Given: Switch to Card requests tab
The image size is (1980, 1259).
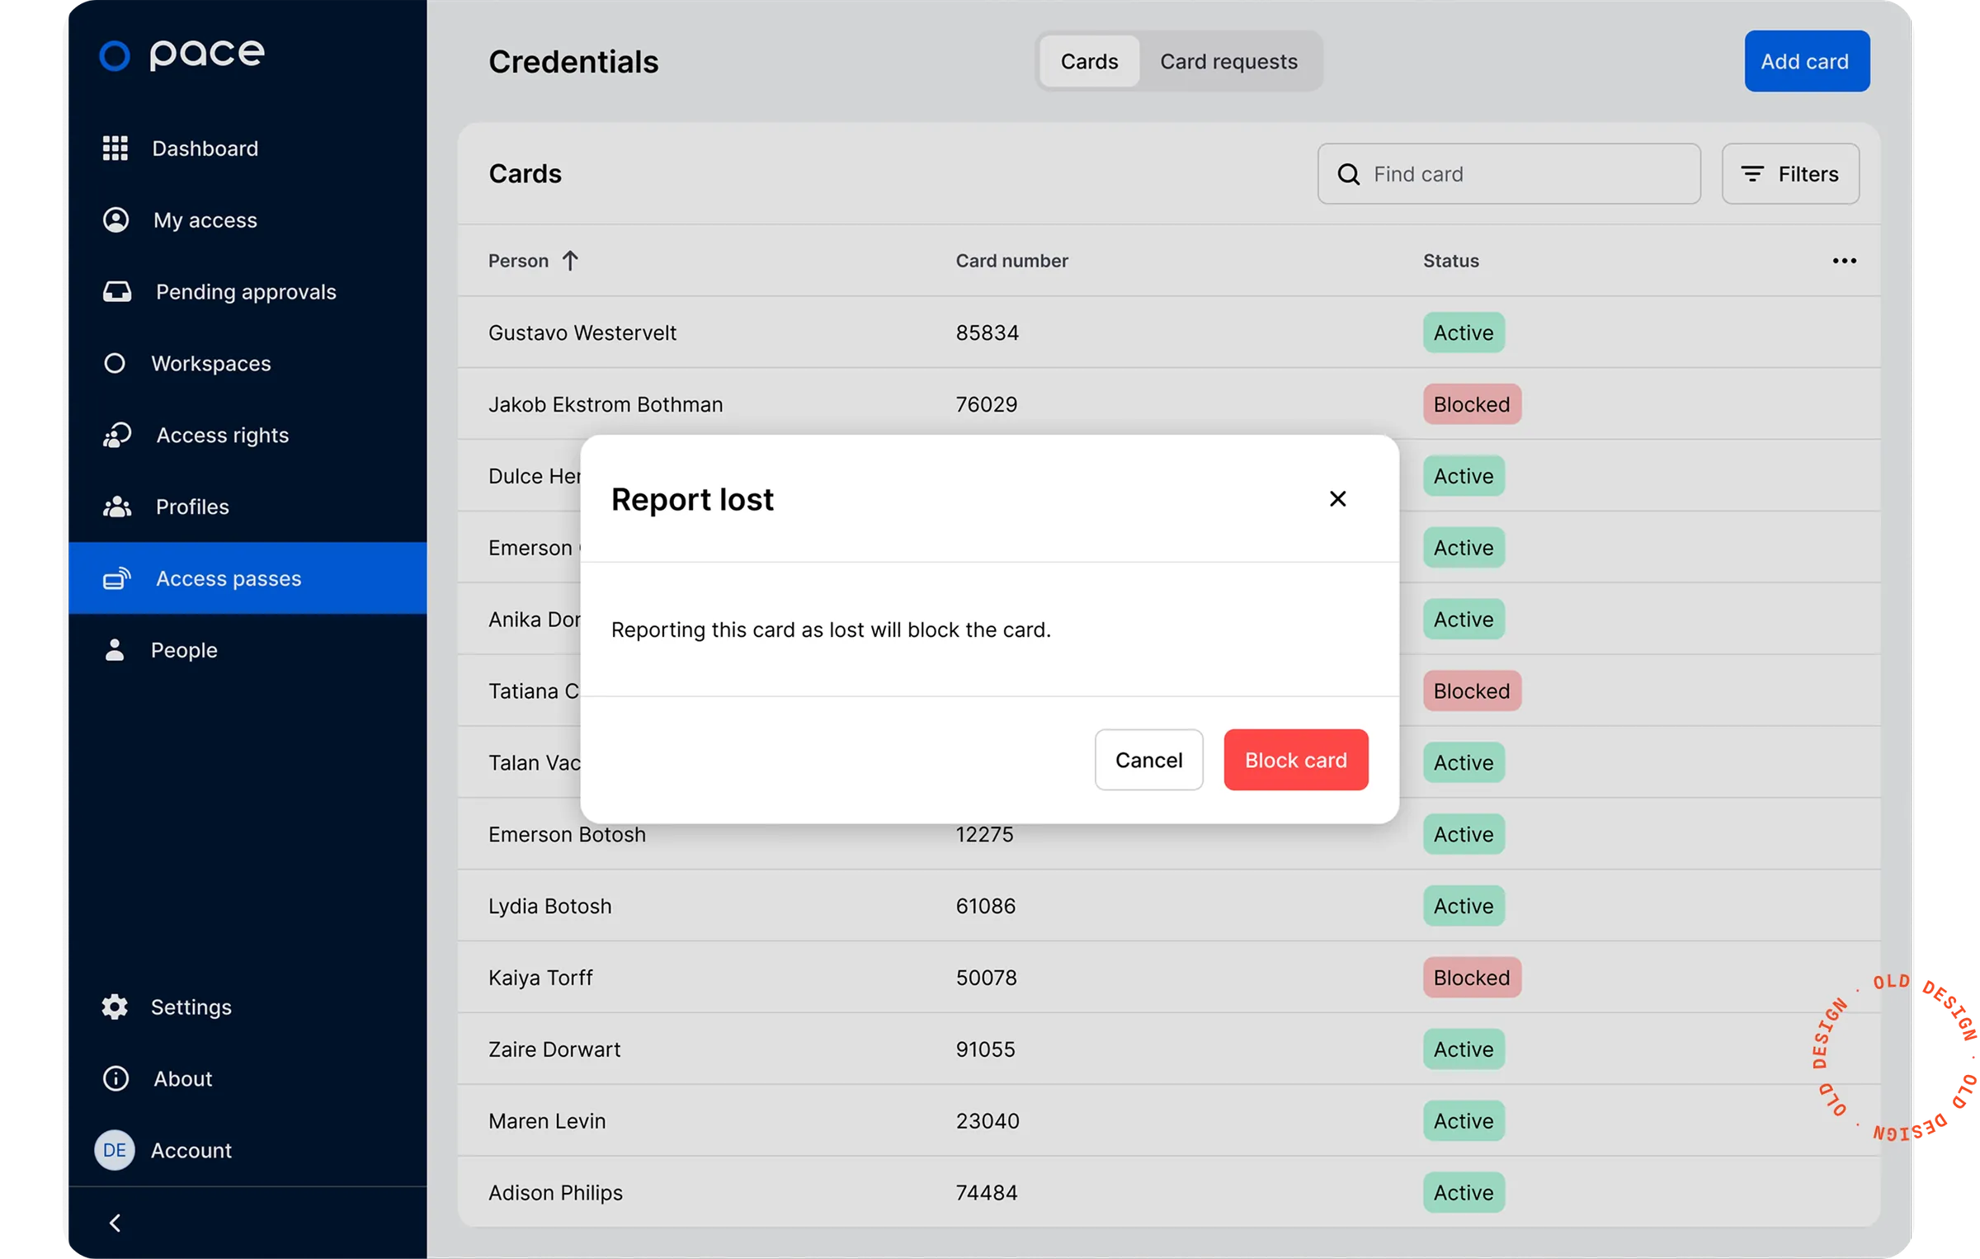Looking at the screenshot, I should pyautogui.click(x=1228, y=61).
